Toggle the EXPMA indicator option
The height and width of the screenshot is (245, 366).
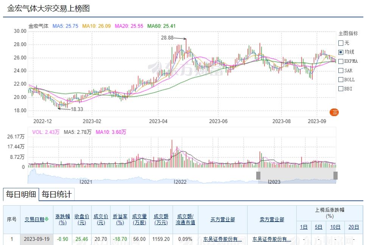(x=341, y=61)
